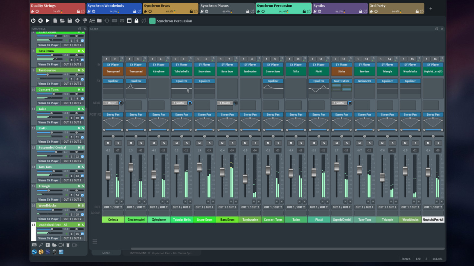The image size is (474, 266).
Task: Click the SY Player button on Xylophone strip
Action: [x=158, y=65]
